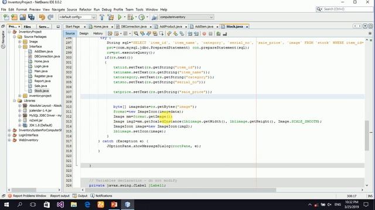Click the Shift Line Left icon
This screenshot has width=375, height=210.
click(190, 34)
